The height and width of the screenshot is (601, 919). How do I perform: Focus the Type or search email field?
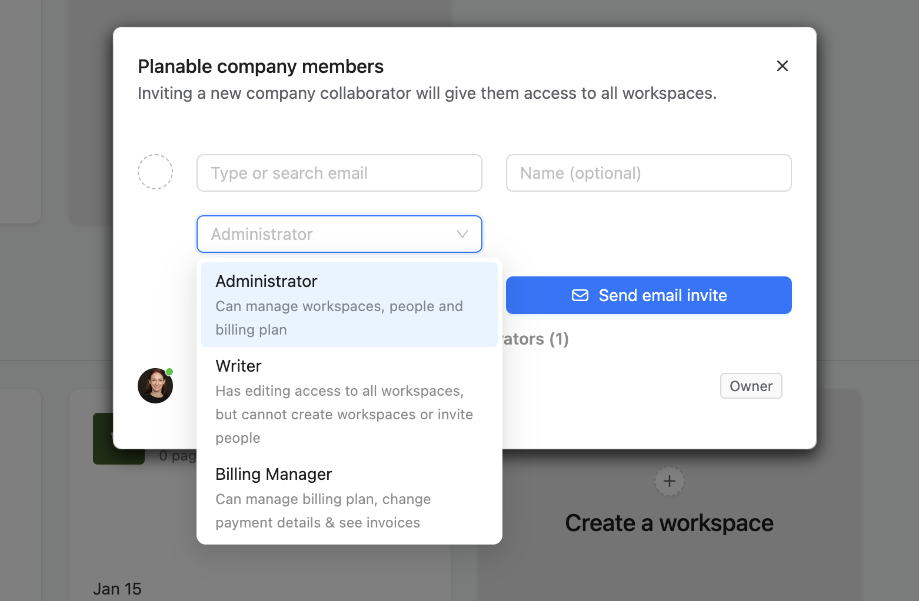(339, 173)
